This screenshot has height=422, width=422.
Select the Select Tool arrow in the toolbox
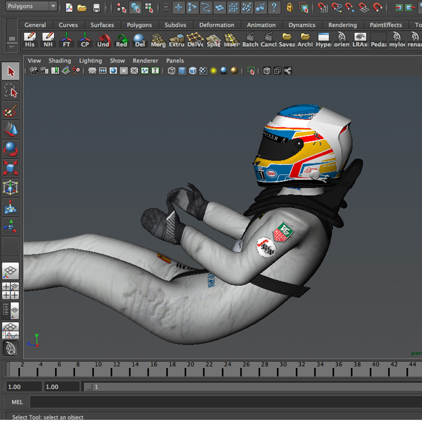coord(11,71)
